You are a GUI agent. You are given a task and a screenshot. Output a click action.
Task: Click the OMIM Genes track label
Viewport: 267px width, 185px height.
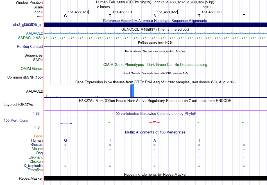(32, 69)
